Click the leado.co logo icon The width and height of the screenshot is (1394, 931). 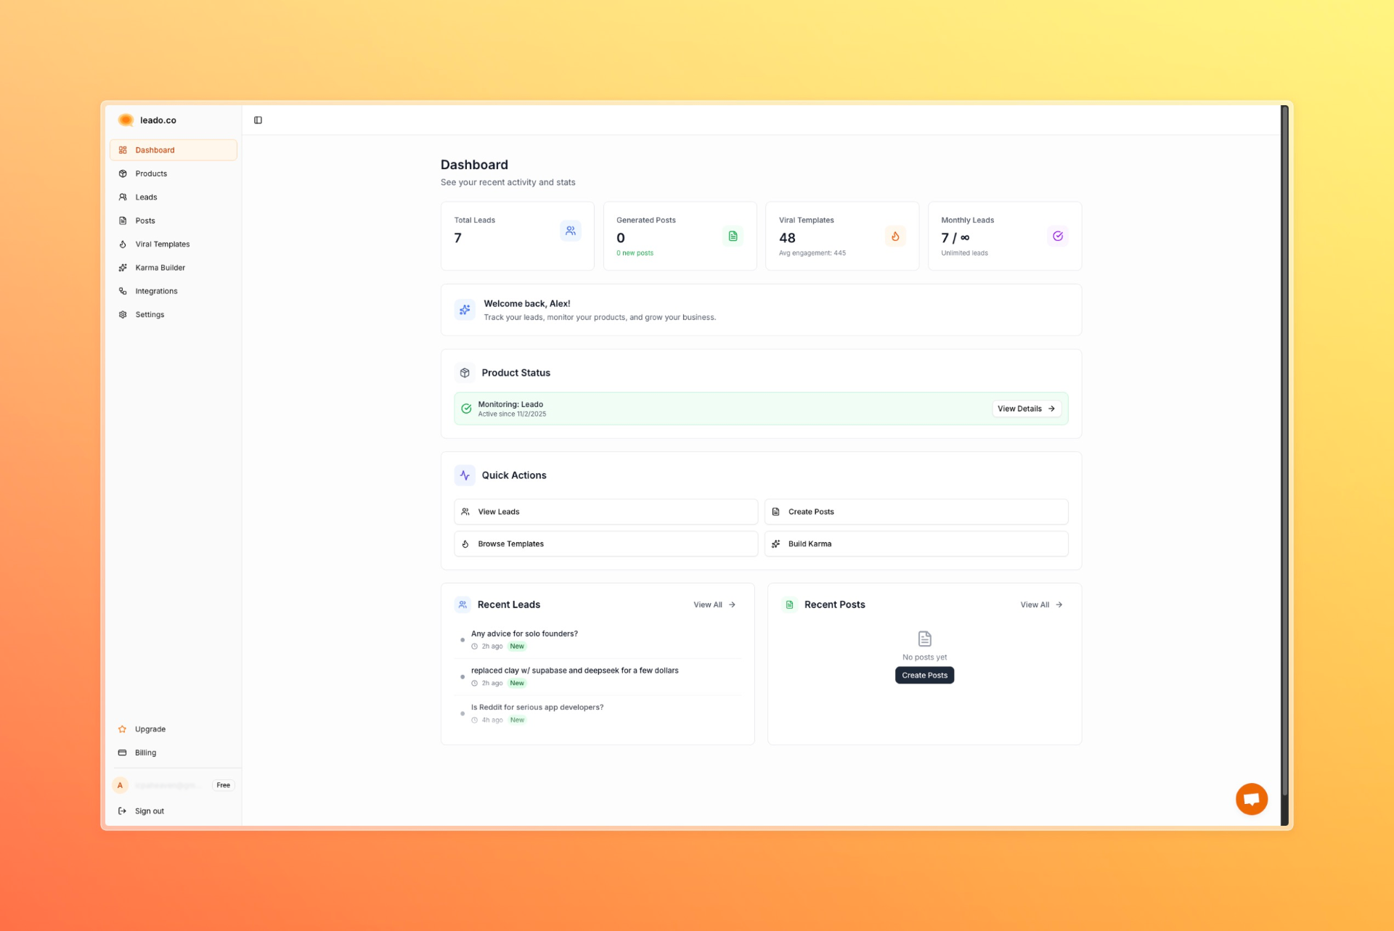point(126,120)
